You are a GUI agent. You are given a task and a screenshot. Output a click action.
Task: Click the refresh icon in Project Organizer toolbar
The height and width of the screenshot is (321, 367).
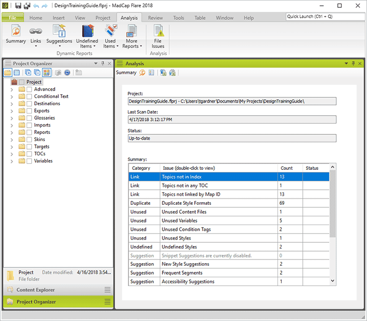(67, 72)
